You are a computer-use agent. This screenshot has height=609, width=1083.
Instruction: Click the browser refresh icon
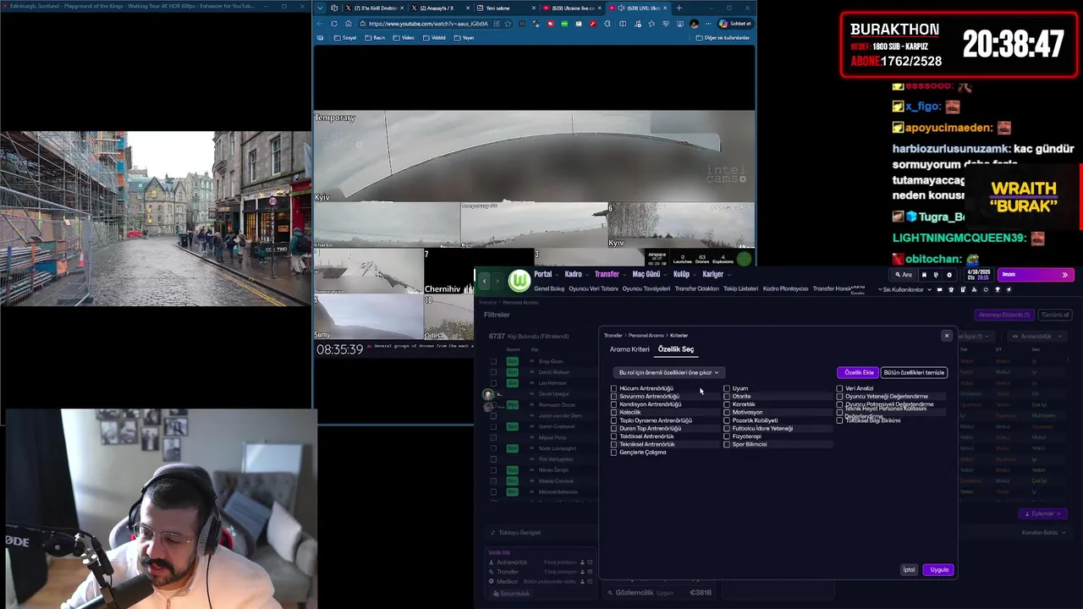[334, 24]
